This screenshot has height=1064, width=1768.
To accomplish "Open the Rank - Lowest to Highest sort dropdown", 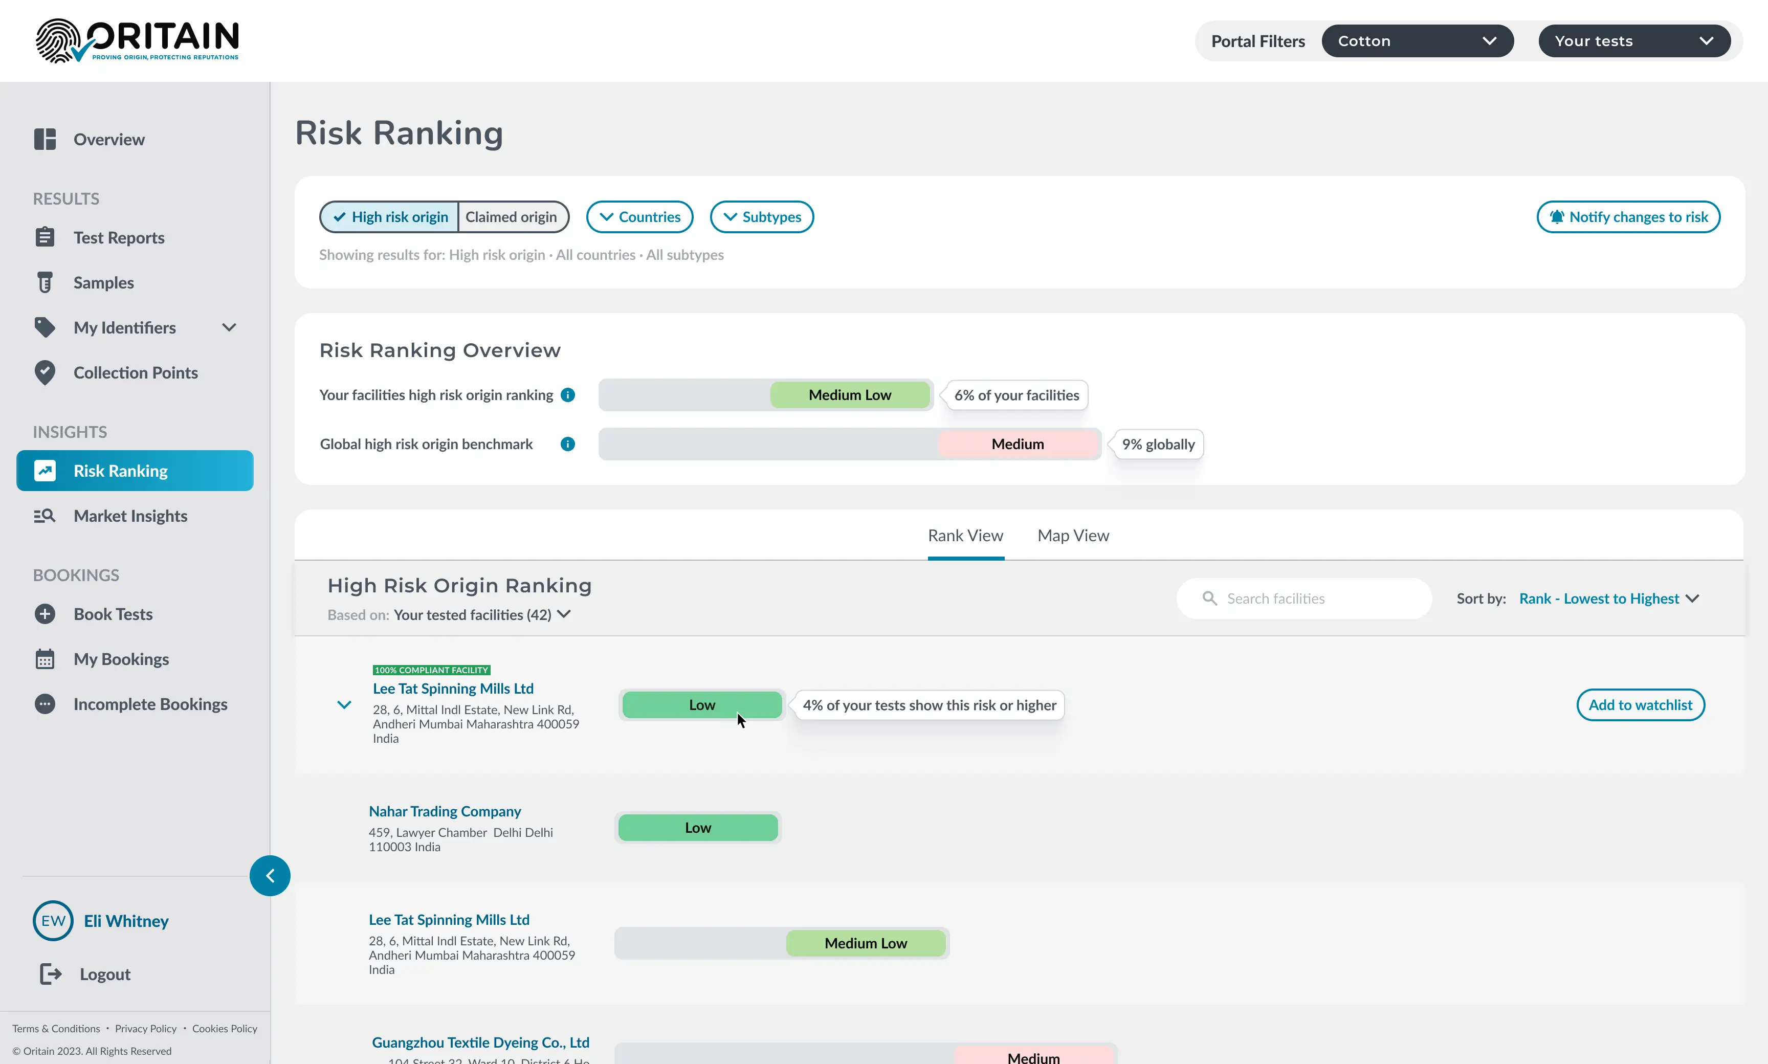I will (x=1609, y=598).
